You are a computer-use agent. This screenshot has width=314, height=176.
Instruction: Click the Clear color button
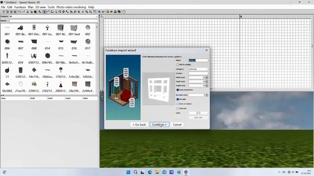[x=198, y=117]
